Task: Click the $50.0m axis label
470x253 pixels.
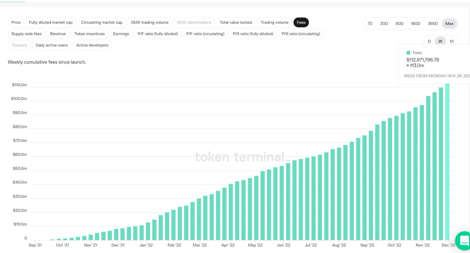Action: tap(20, 168)
